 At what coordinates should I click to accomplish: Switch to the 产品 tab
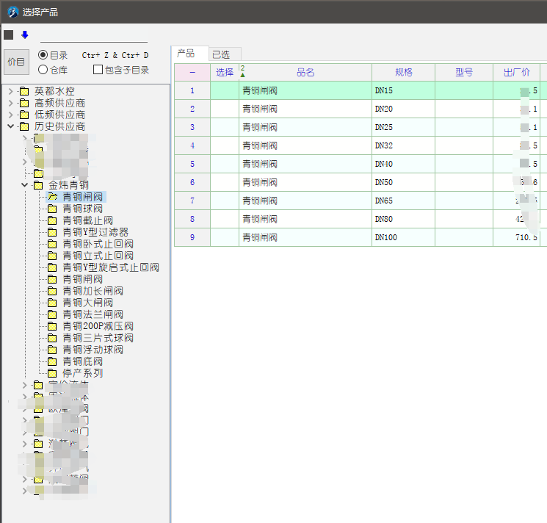(x=186, y=54)
